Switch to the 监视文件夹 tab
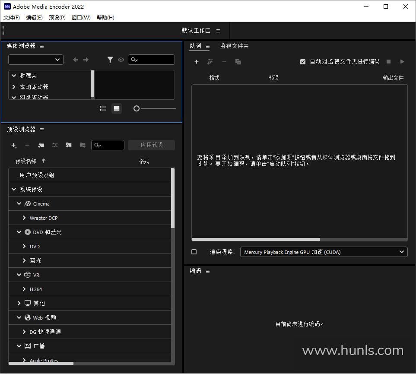 pyautogui.click(x=234, y=46)
